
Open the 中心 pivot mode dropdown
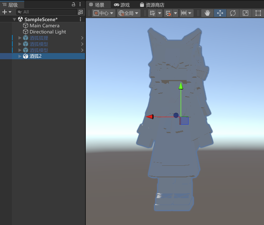point(104,13)
